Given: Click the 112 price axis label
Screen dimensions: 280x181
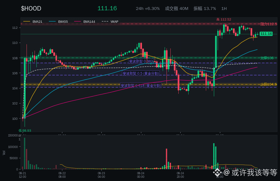Looking at the screenshot, I should coord(15,28).
